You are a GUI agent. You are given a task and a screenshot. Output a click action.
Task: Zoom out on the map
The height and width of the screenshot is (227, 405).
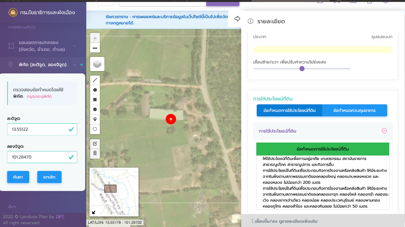95,48
